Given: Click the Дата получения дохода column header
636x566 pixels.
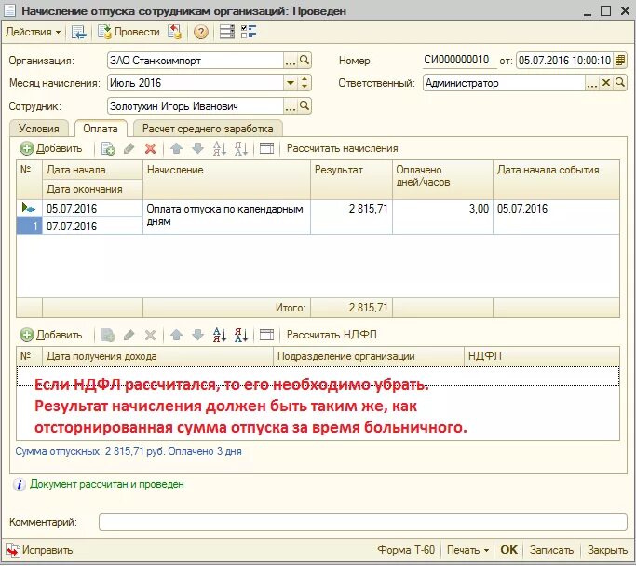Looking at the screenshot, I should (x=157, y=356).
